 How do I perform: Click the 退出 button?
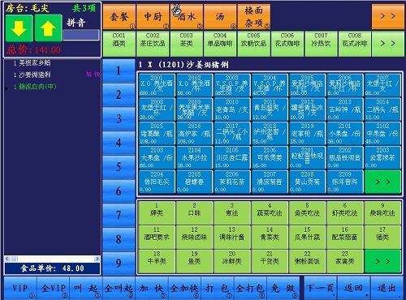(387, 288)
